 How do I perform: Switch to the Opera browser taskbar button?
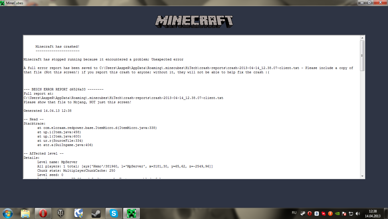pyautogui.click(x=43, y=213)
